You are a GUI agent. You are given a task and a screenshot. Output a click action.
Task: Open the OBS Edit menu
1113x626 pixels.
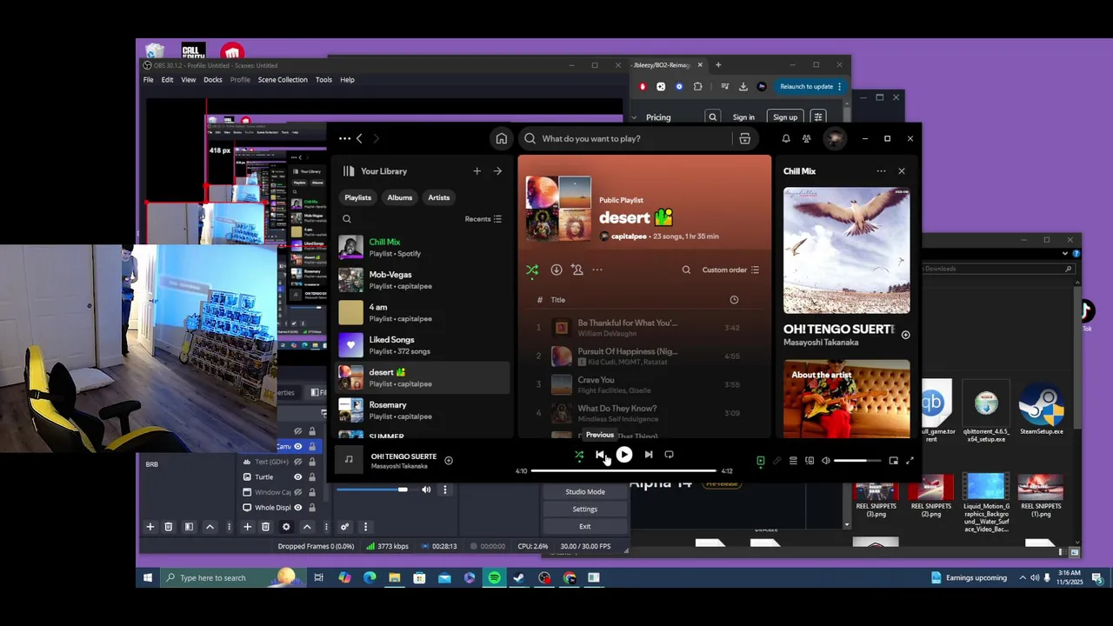click(167, 79)
